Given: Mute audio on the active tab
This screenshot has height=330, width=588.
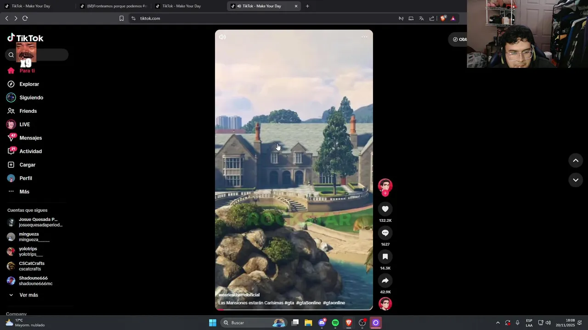Looking at the screenshot, I should point(239,6).
